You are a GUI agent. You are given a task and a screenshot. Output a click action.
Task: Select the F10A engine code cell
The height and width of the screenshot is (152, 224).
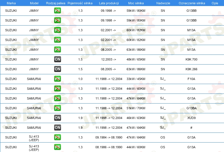click(191, 79)
